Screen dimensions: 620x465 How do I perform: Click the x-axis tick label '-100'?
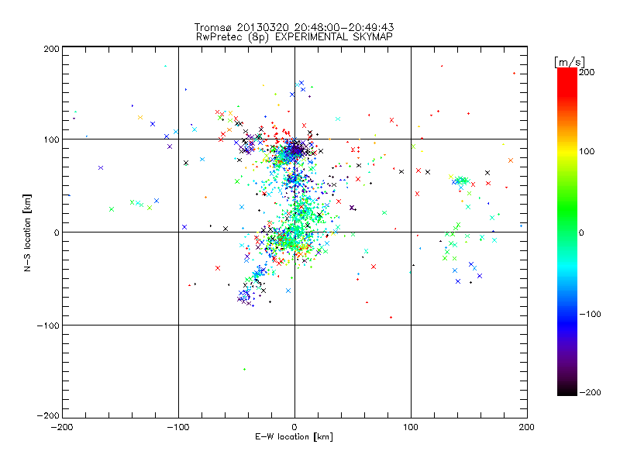(x=178, y=428)
